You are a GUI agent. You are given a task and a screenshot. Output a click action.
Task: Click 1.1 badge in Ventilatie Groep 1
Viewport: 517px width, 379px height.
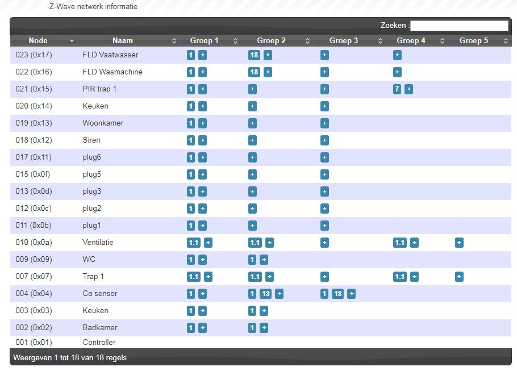pos(194,243)
